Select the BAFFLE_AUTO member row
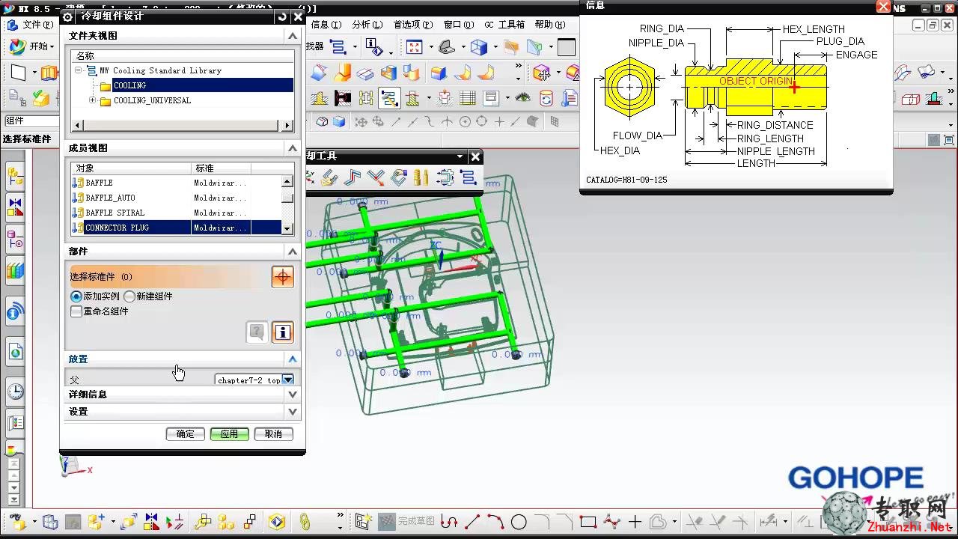Screen dimensions: 958x539 176,198
